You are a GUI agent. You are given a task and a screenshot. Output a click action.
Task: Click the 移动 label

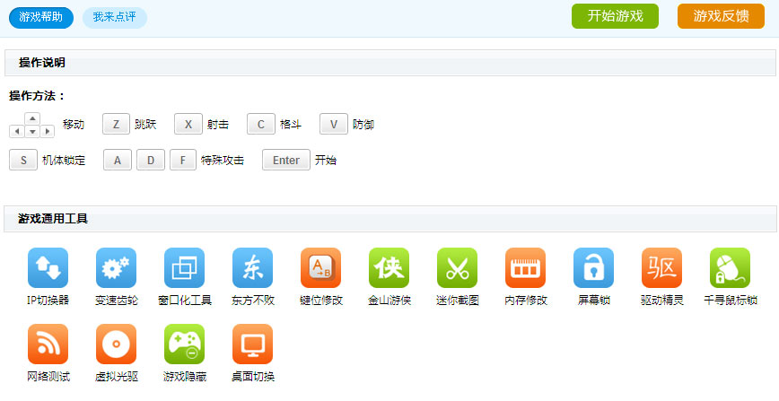point(74,124)
